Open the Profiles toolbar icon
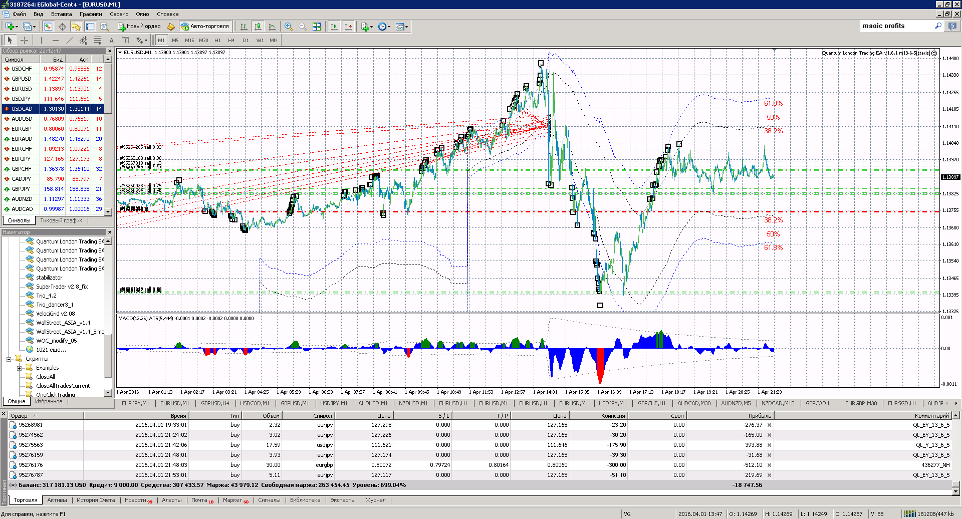 pos(27,27)
